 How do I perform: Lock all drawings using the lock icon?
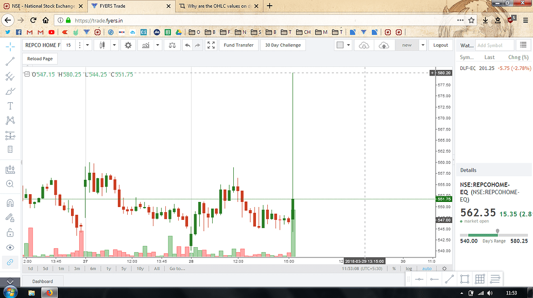point(11,232)
